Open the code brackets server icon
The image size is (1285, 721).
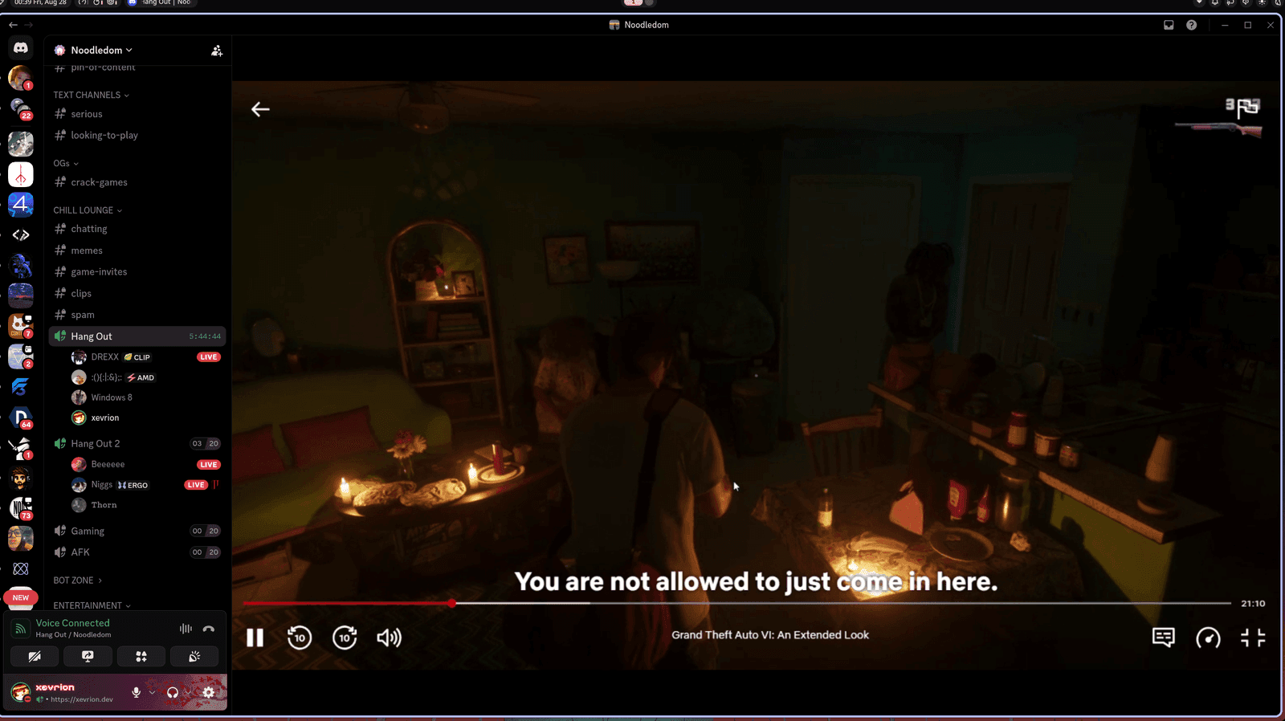21,235
